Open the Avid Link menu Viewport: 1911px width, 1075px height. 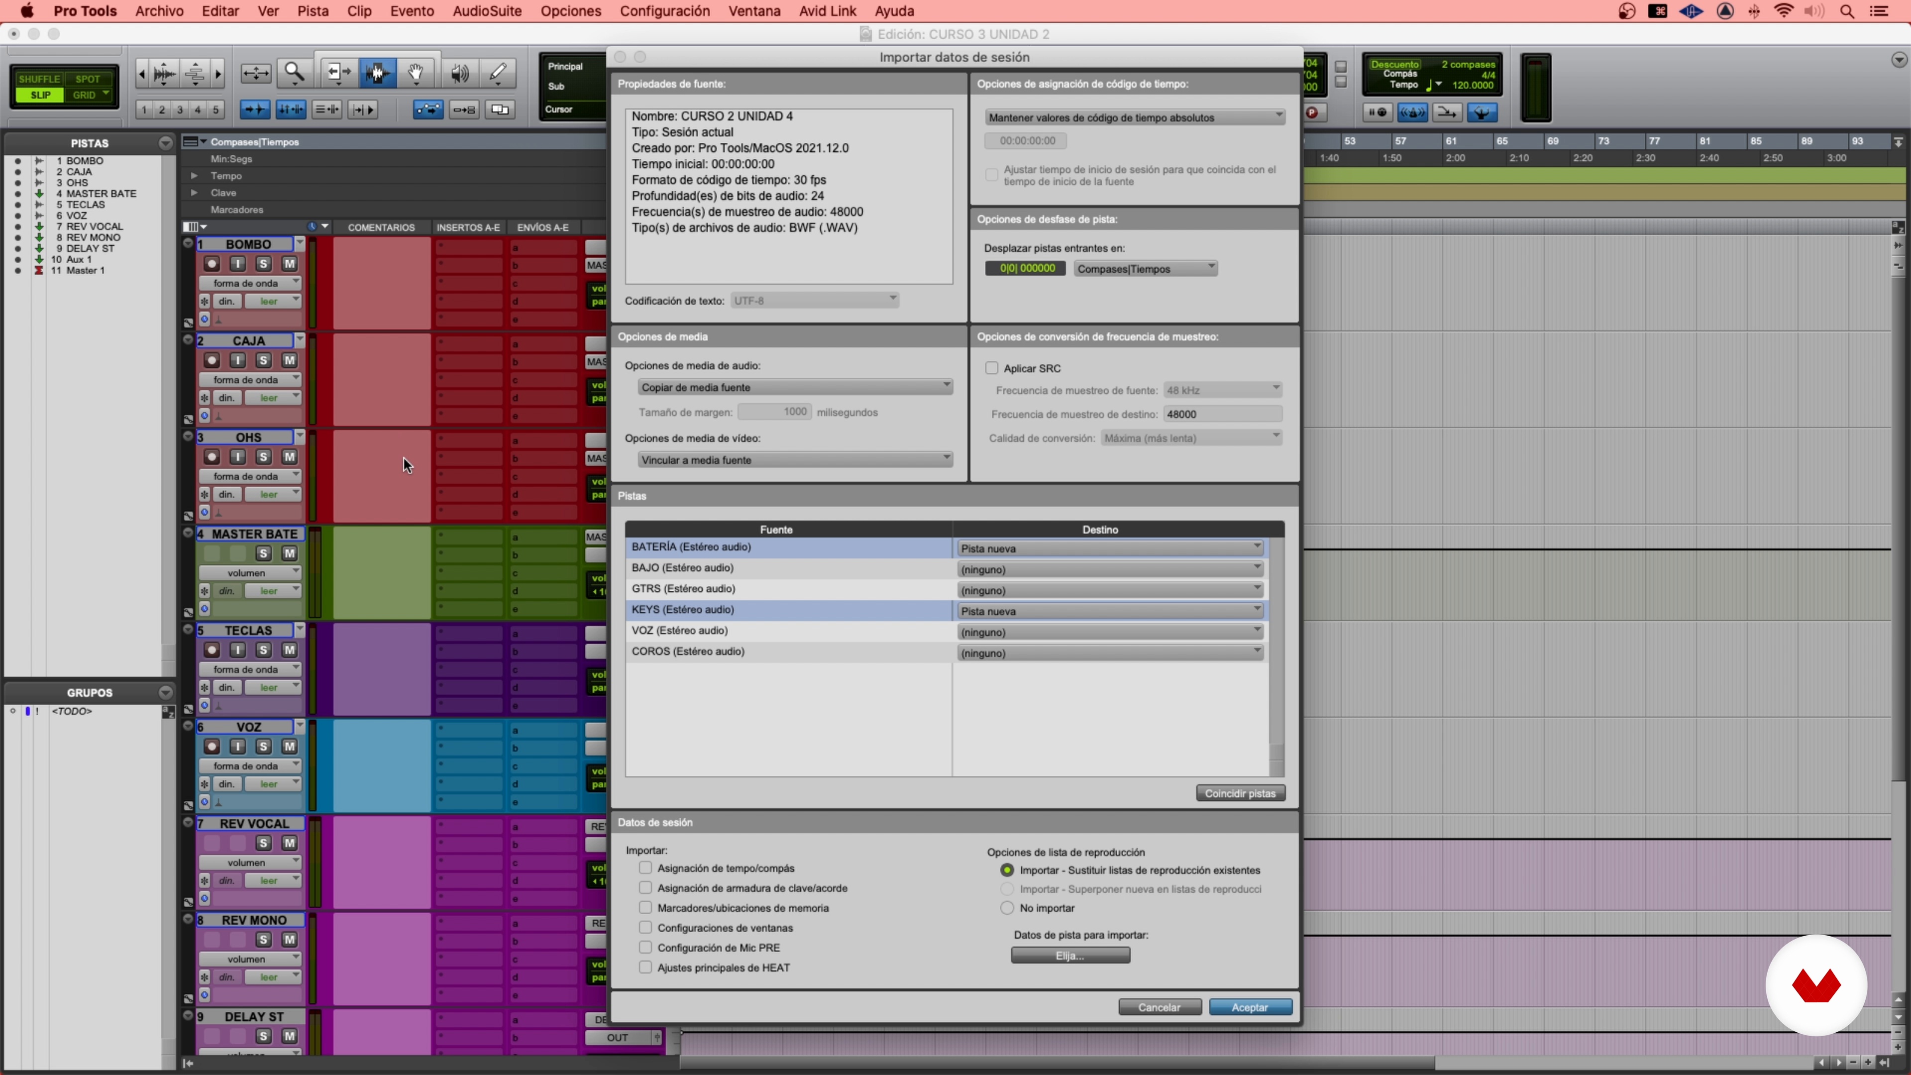click(x=827, y=11)
